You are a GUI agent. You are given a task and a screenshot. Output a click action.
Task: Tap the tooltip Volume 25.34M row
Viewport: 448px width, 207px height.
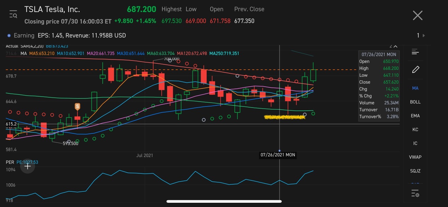tap(379, 103)
